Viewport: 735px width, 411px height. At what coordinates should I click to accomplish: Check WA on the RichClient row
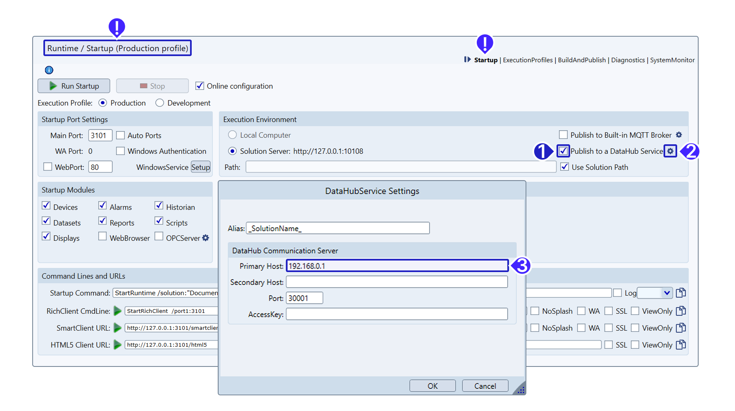pyautogui.click(x=581, y=311)
